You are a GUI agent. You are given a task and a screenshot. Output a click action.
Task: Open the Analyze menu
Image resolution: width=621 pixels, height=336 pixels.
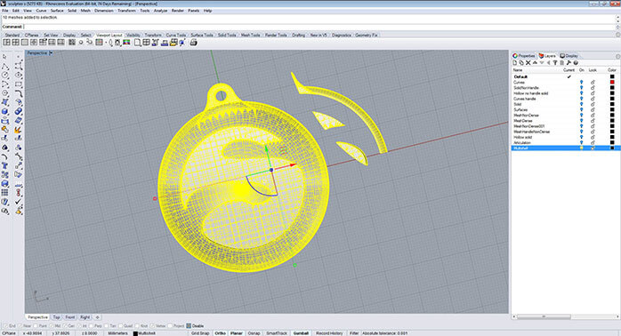(x=160, y=11)
